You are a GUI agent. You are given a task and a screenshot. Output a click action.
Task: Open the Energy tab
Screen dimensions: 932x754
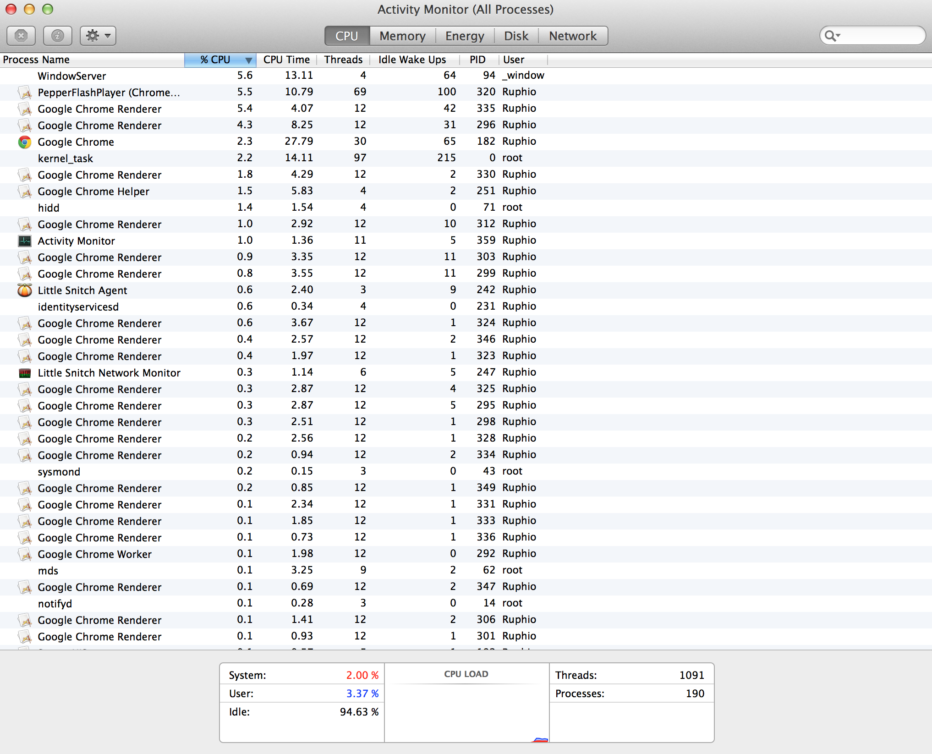(x=465, y=36)
